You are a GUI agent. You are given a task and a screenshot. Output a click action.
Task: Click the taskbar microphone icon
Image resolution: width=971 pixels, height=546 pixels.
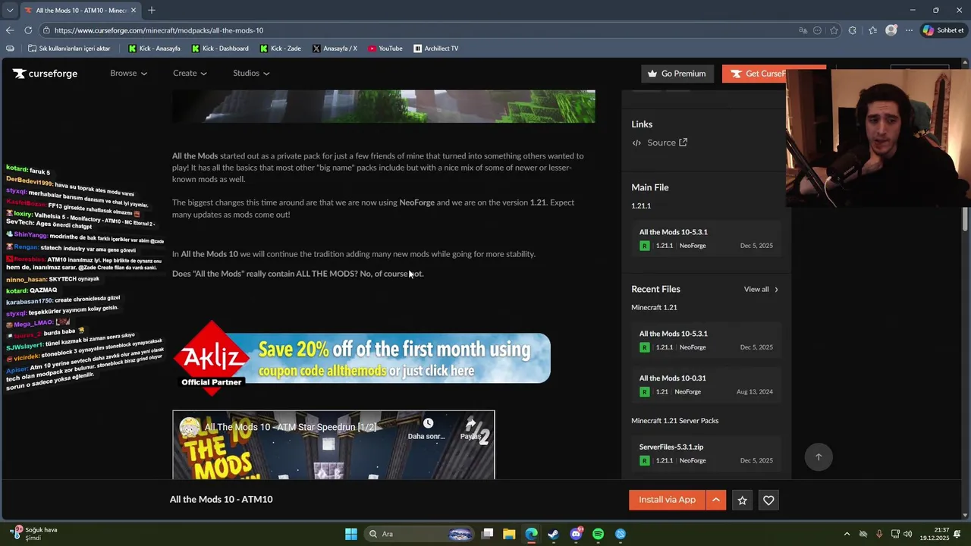[879, 534]
